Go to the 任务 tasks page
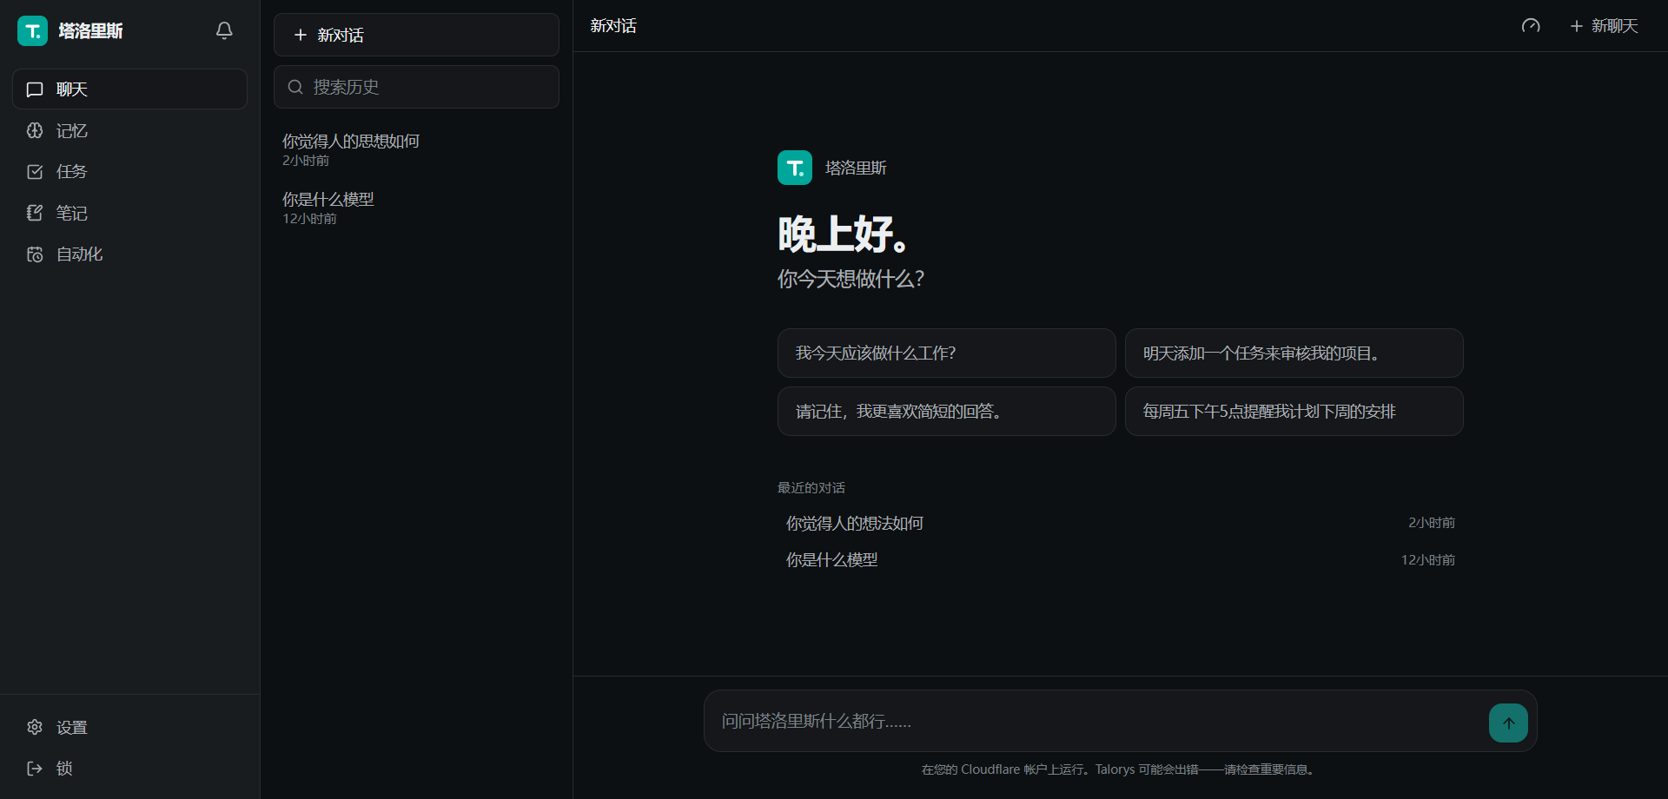Image resolution: width=1668 pixels, height=799 pixels. click(x=129, y=172)
